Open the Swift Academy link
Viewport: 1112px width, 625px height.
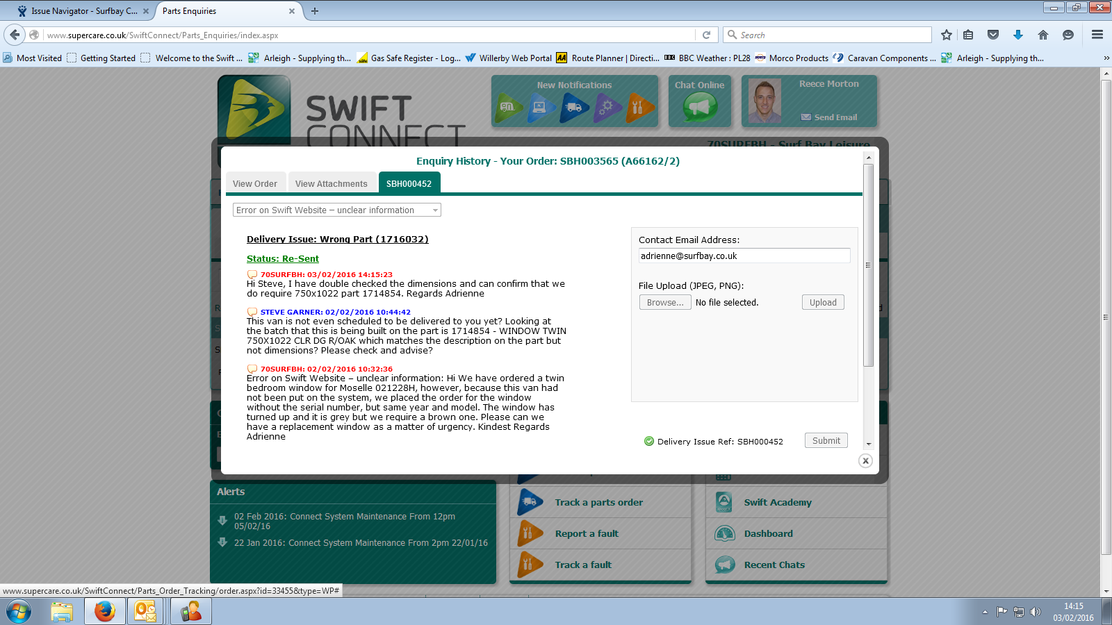[778, 502]
